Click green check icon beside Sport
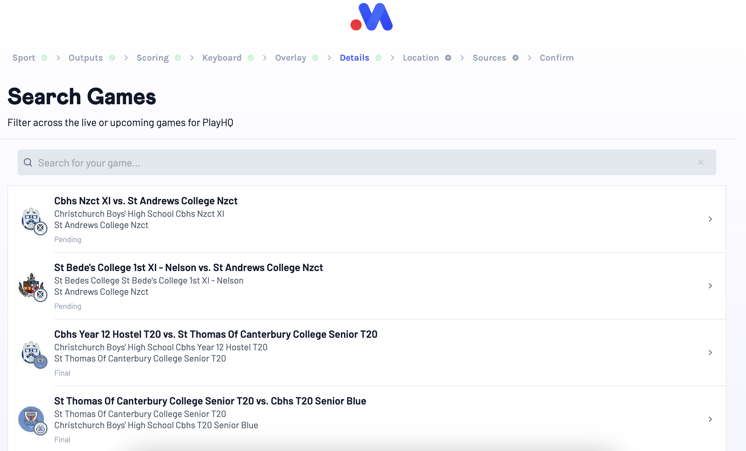This screenshot has width=746, height=451. click(44, 58)
